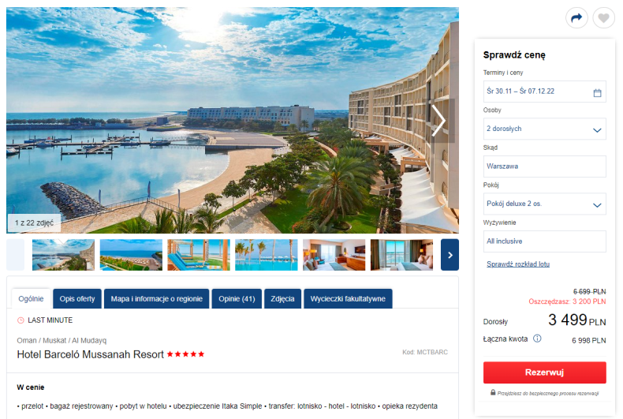
Task: Click the red Rezerwuj button
Action: pos(544,372)
